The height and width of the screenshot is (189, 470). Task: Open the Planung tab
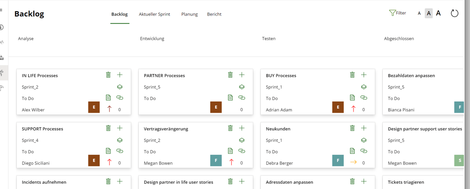189,14
